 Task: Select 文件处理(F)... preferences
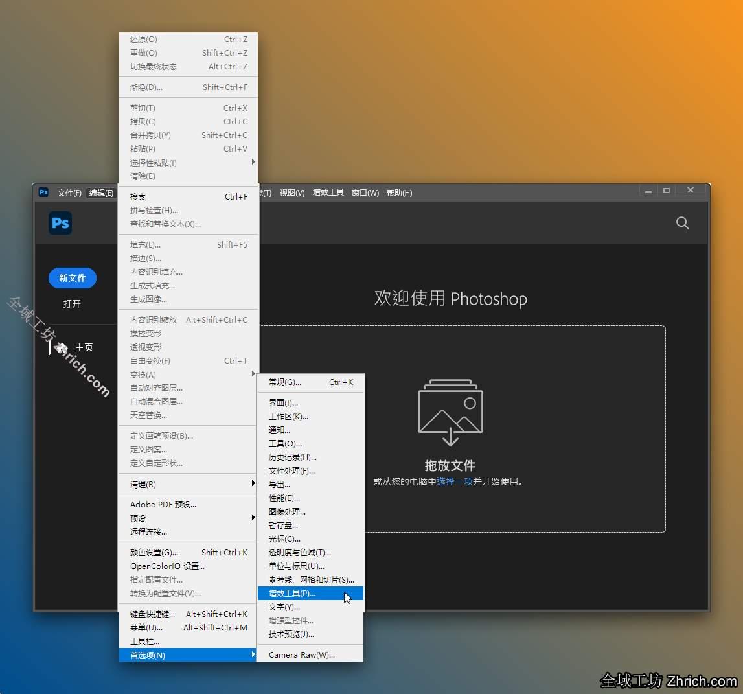pos(310,471)
